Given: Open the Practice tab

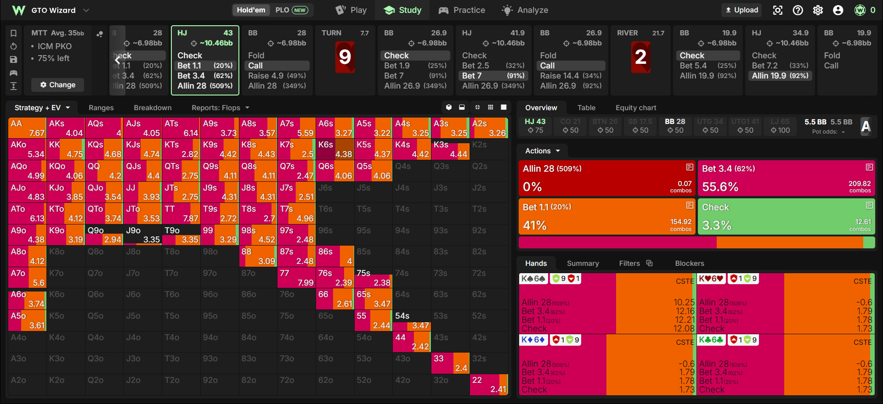Looking at the screenshot, I should 461,10.
